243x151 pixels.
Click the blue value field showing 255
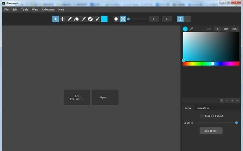click(x=234, y=29)
